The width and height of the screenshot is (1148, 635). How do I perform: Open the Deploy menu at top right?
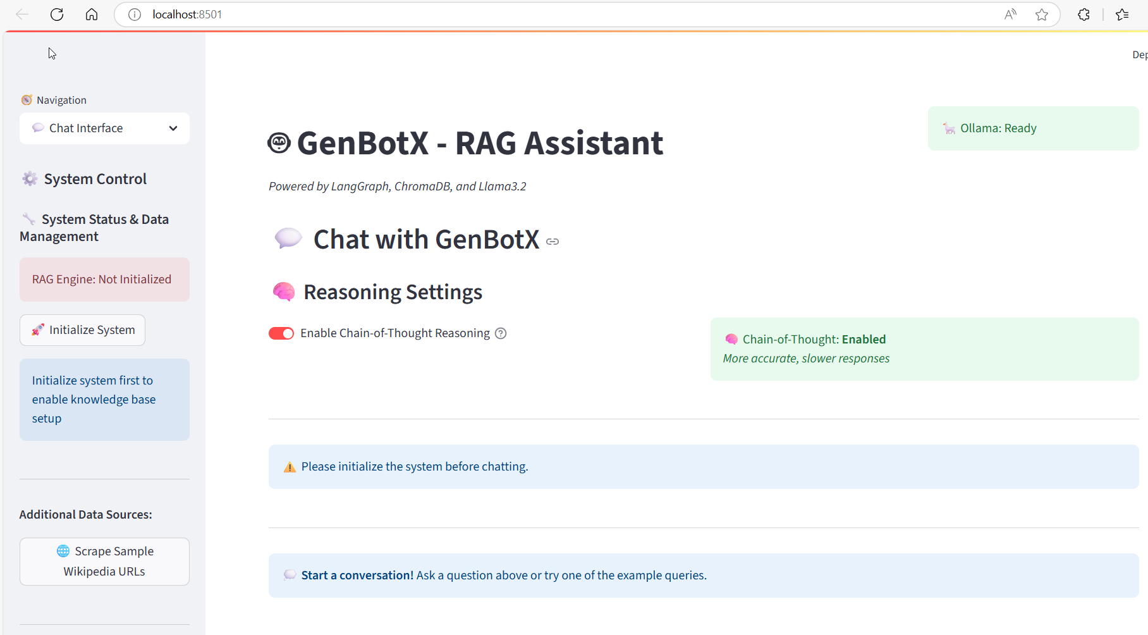[1139, 54]
